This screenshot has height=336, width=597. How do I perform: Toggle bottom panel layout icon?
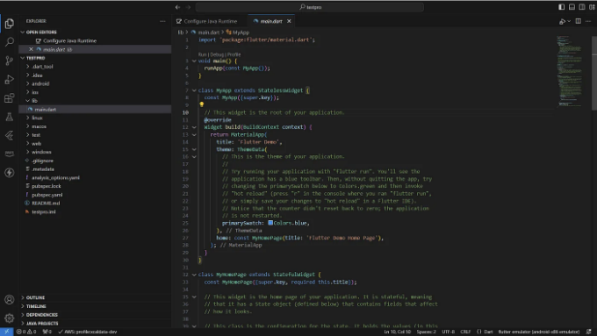pyautogui.click(x=572, y=7)
